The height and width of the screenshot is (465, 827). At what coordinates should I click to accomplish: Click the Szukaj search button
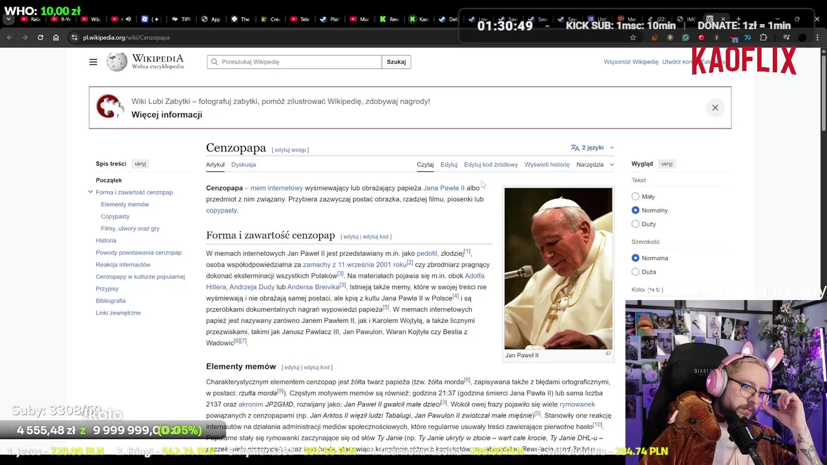pos(396,62)
